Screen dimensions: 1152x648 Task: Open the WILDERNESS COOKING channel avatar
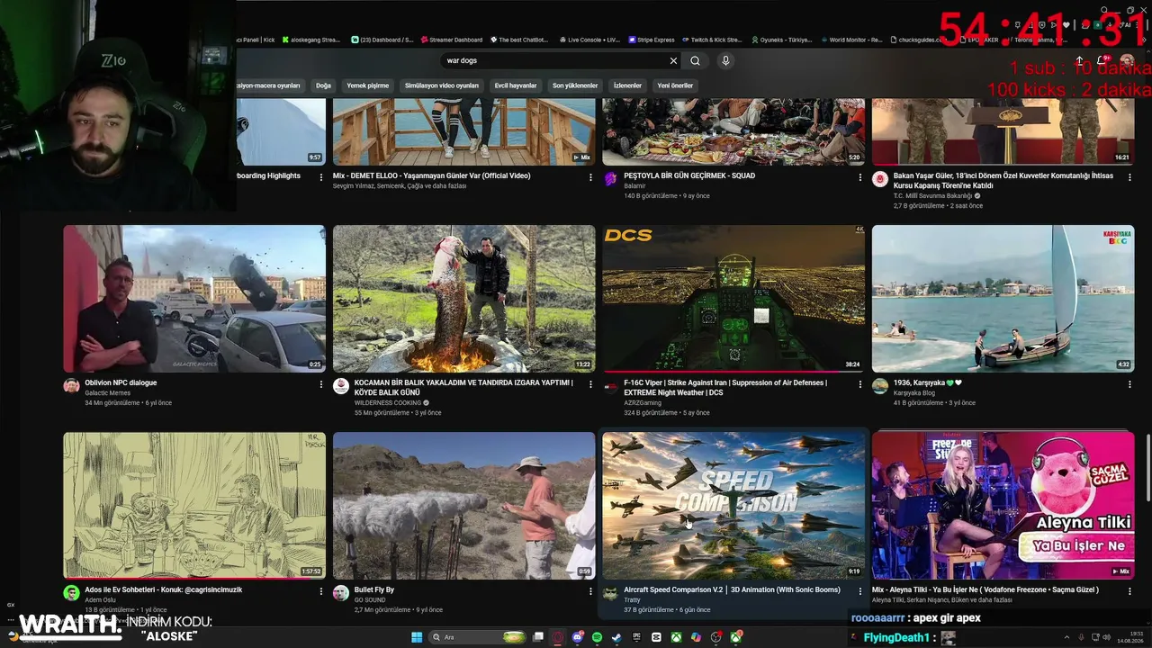(341, 386)
